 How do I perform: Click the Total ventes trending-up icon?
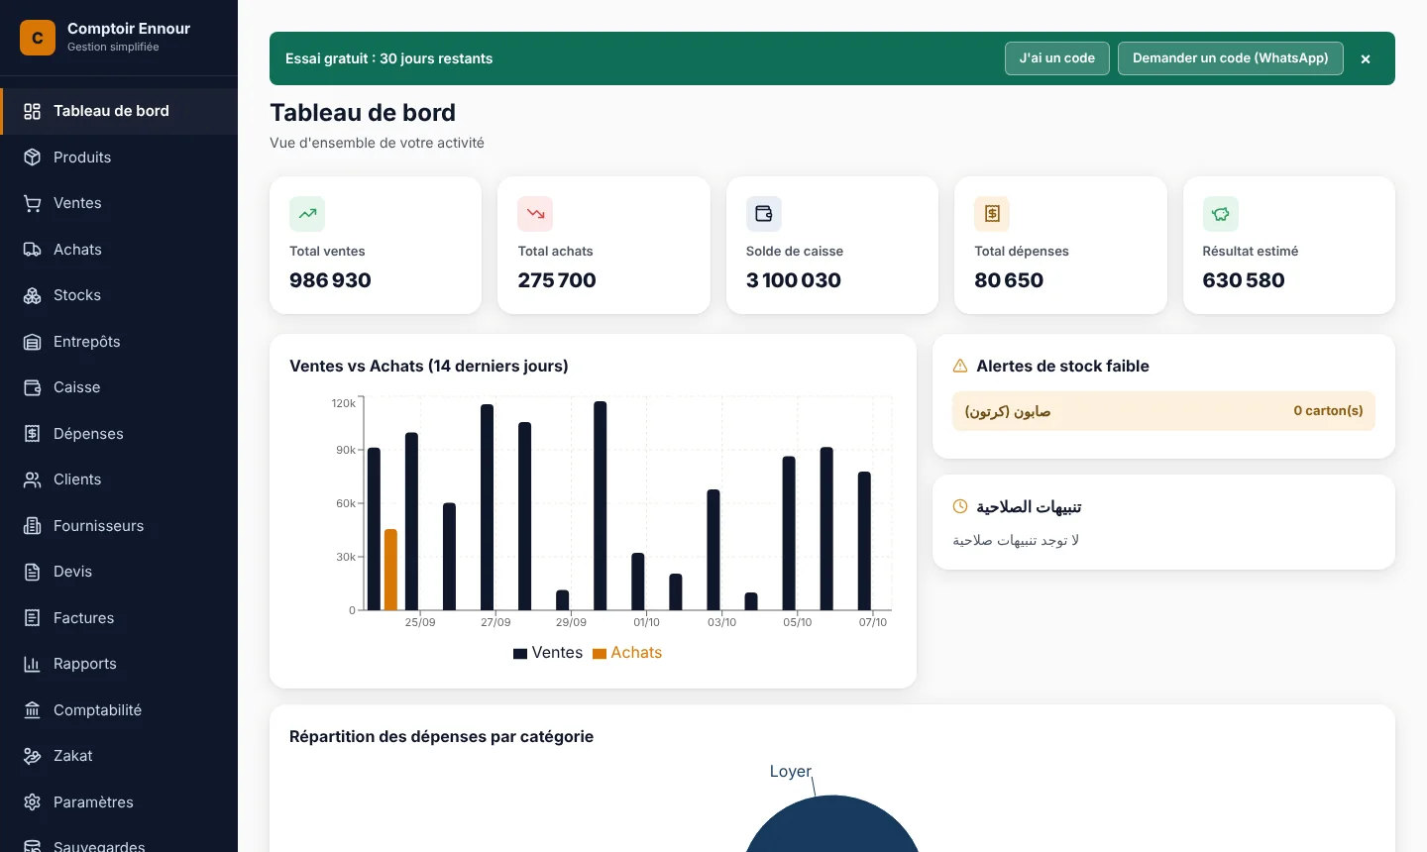[x=307, y=214]
